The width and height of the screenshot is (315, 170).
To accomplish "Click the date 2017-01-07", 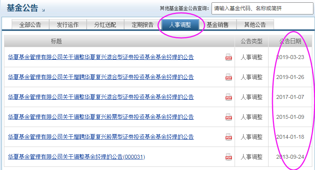I will point(290,97).
